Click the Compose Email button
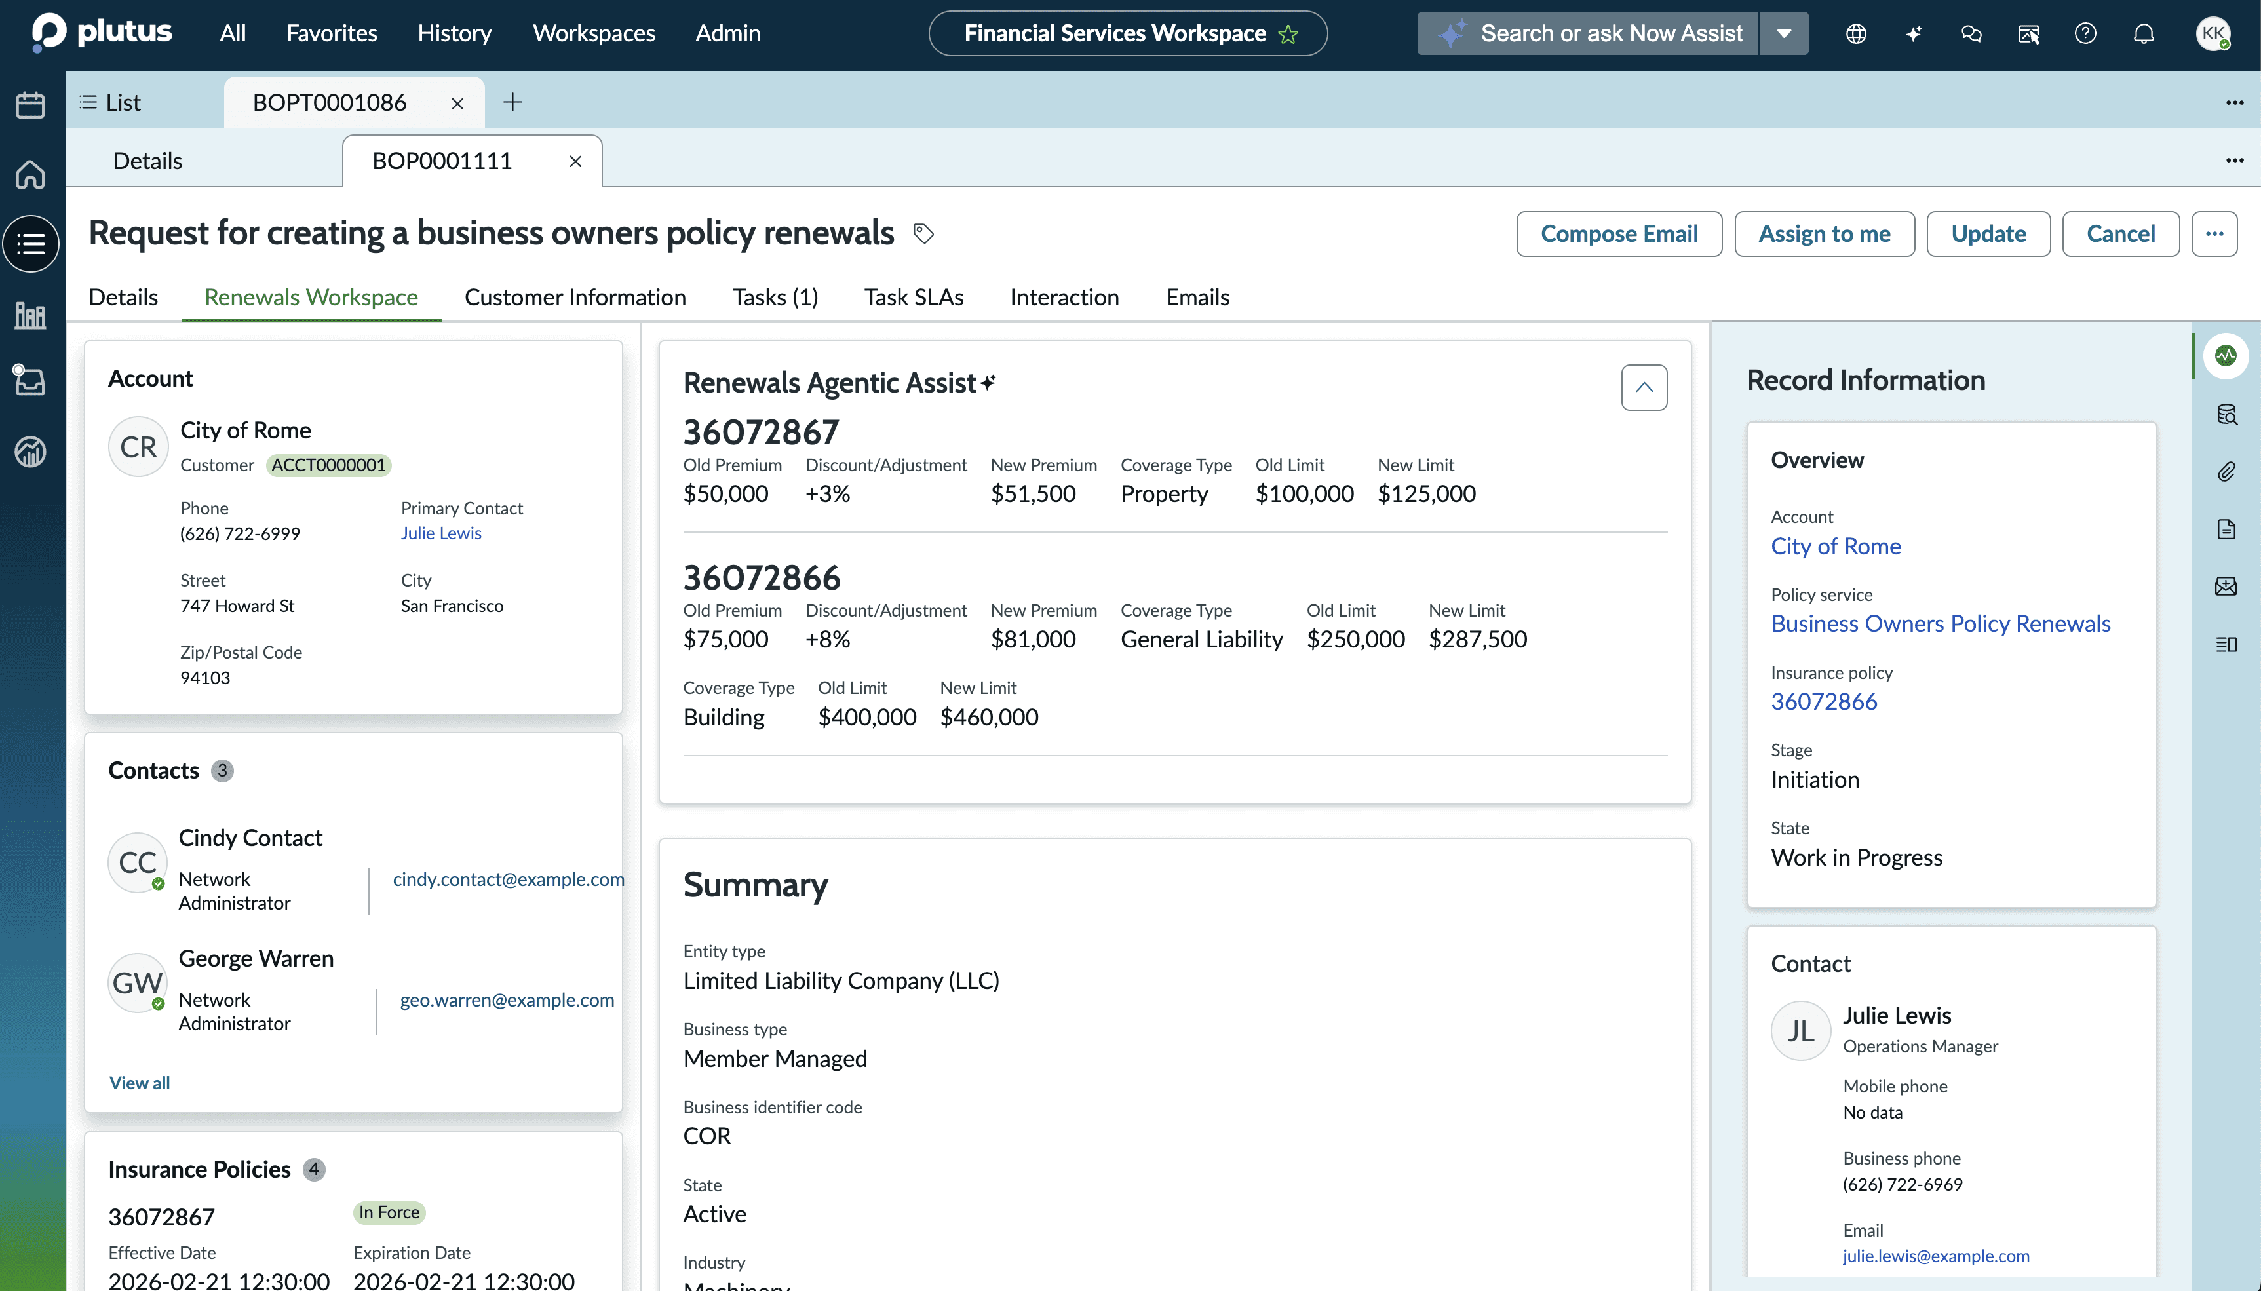This screenshot has width=2261, height=1291. (1618, 234)
